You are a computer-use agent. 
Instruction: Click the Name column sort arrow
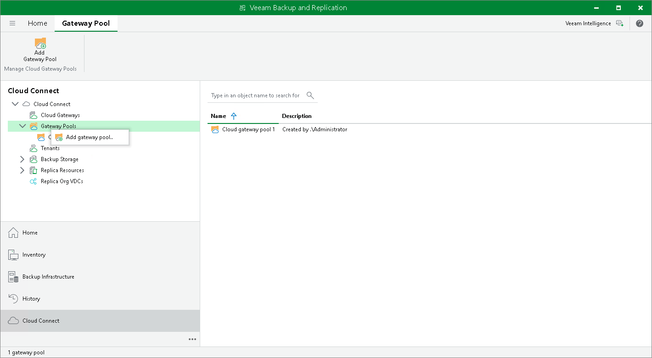coord(234,116)
